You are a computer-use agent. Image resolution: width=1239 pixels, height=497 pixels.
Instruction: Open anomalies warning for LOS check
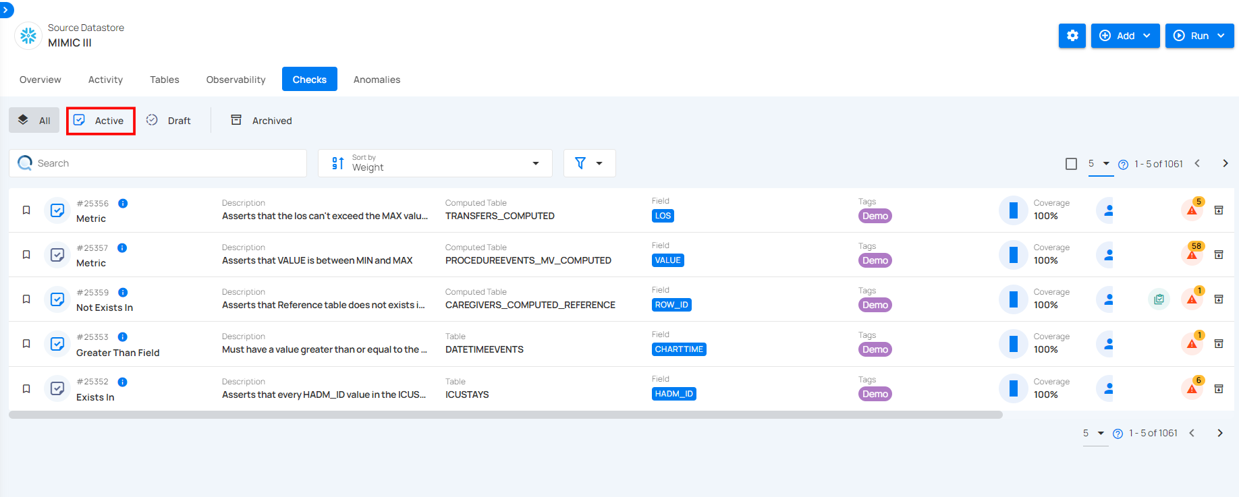tap(1192, 210)
